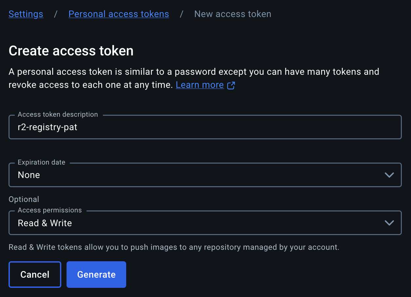Viewport: 411px width, 297px height.
Task: Expand the Expiration date dropdown showing None
Action: (205, 175)
